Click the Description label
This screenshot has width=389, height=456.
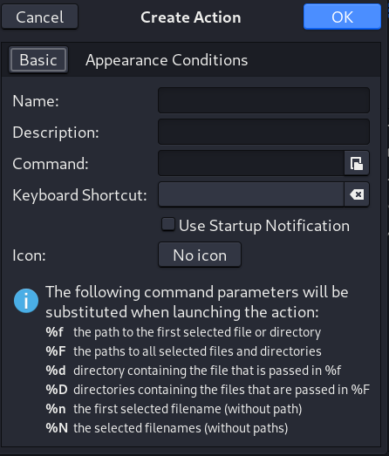click(x=56, y=133)
